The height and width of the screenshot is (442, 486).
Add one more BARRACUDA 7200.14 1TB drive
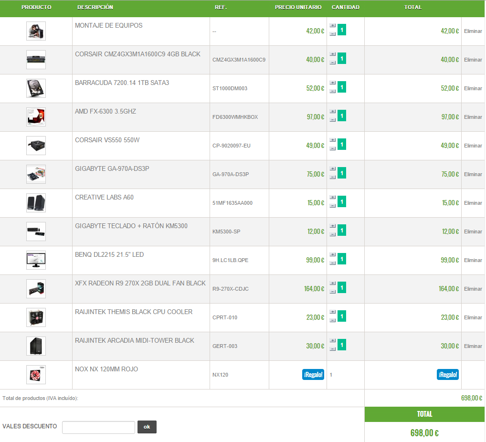click(x=333, y=83)
